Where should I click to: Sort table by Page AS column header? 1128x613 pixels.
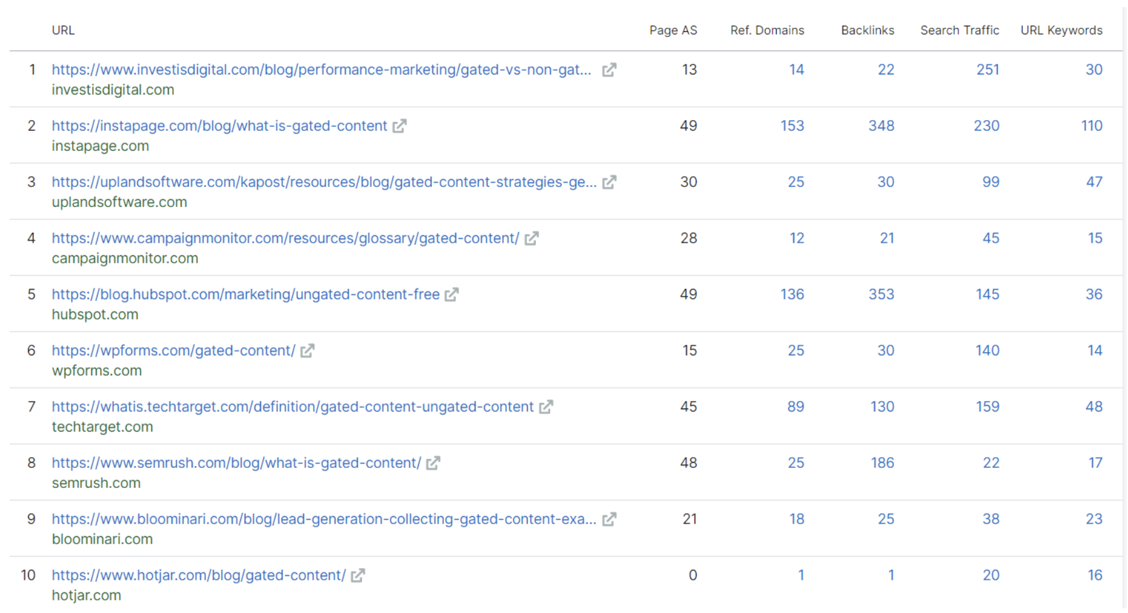672,30
